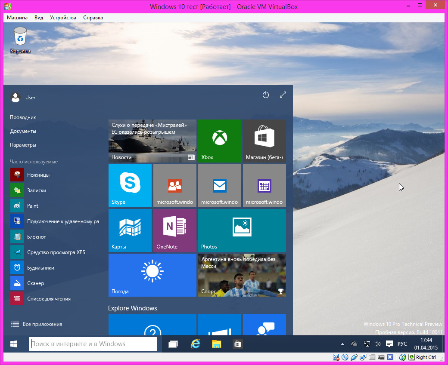This screenshot has height=365, width=448.
Task: Click the VirtualBox hard disk status icon
Action: (x=336, y=357)
